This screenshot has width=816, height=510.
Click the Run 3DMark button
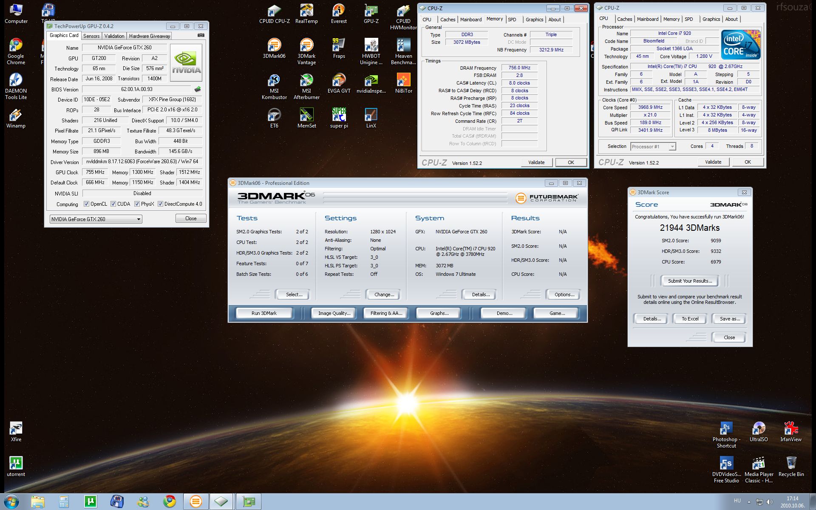(x=264, y=313)
